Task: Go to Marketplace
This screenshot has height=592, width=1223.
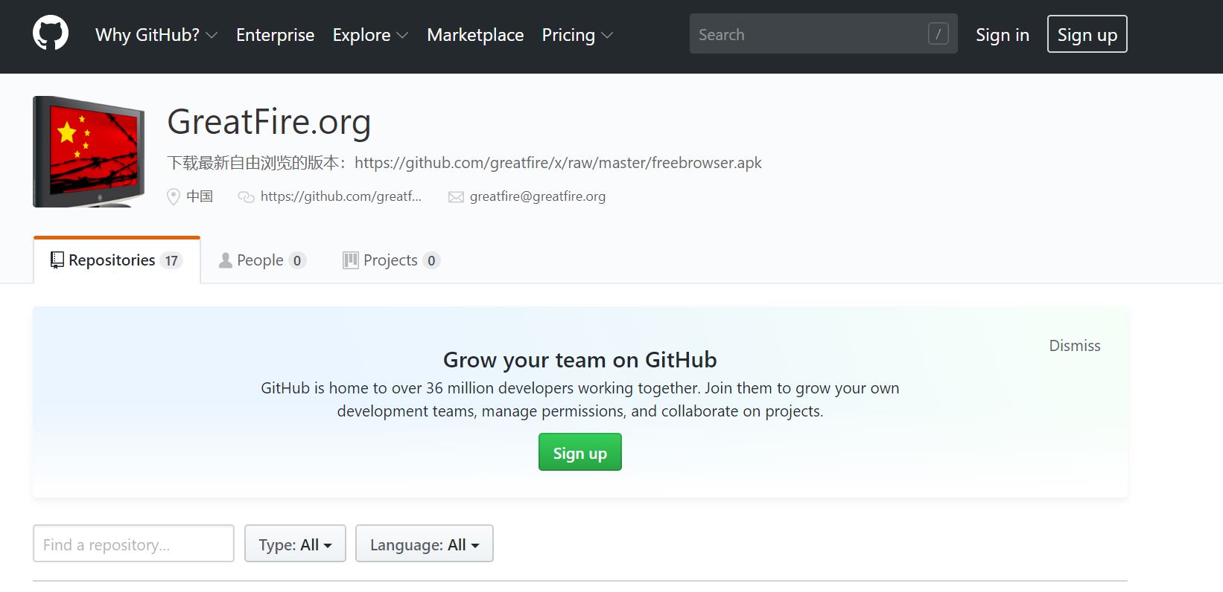Action: [475, 35]
